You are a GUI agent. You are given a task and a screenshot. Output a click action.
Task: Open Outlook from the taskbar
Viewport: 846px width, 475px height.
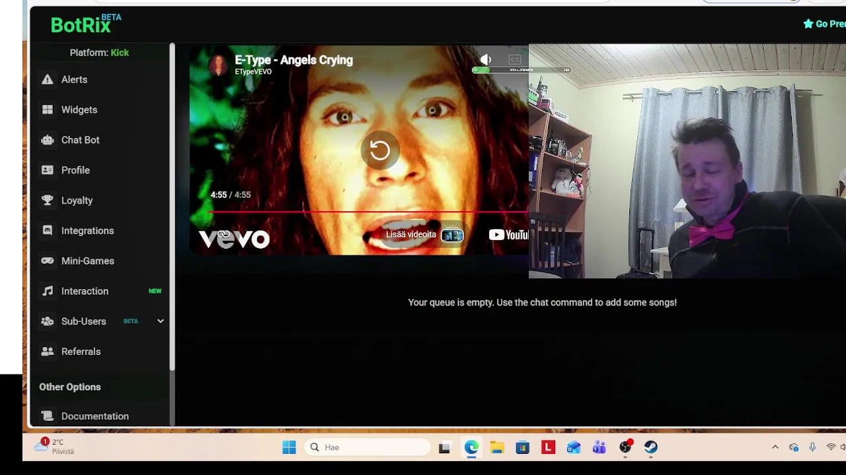click(x=574, y=448)
